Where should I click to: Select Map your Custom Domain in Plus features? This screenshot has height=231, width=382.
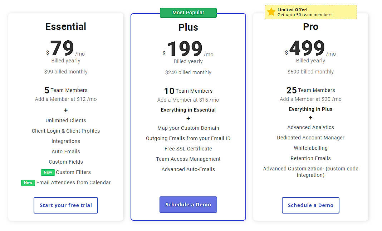(x=188, y=128)
